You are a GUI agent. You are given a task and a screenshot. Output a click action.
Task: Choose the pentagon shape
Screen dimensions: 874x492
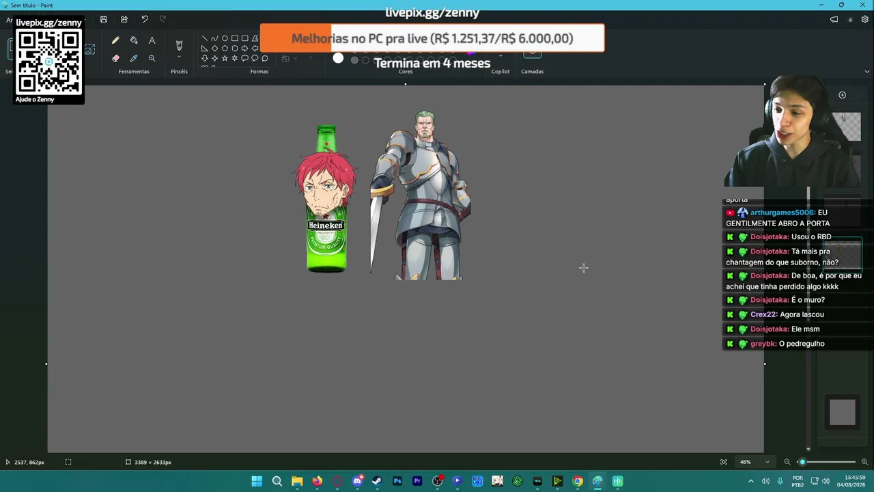click(225, 49)
